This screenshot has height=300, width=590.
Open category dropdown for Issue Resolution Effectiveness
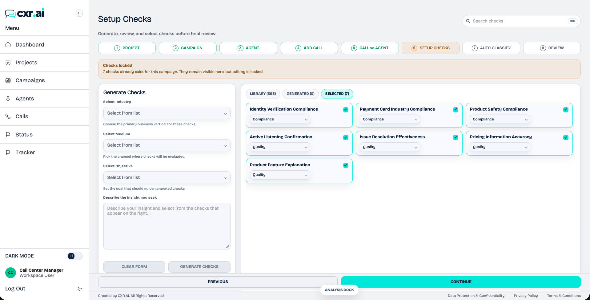coord(390,147)
